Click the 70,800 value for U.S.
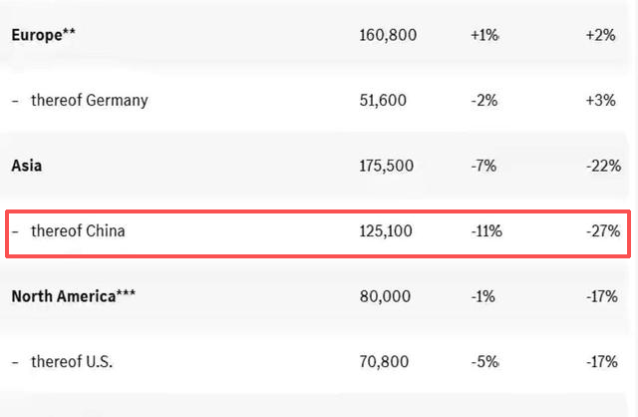Screen dimensions: 638x417 click(x=384, y=361)
